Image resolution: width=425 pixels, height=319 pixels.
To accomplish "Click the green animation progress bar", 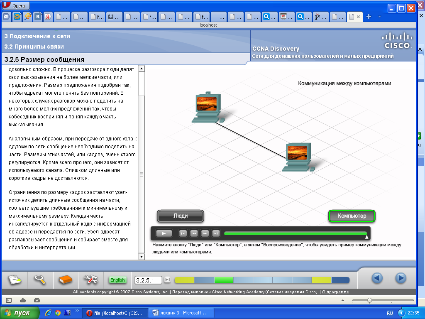I will pos(296,233).
